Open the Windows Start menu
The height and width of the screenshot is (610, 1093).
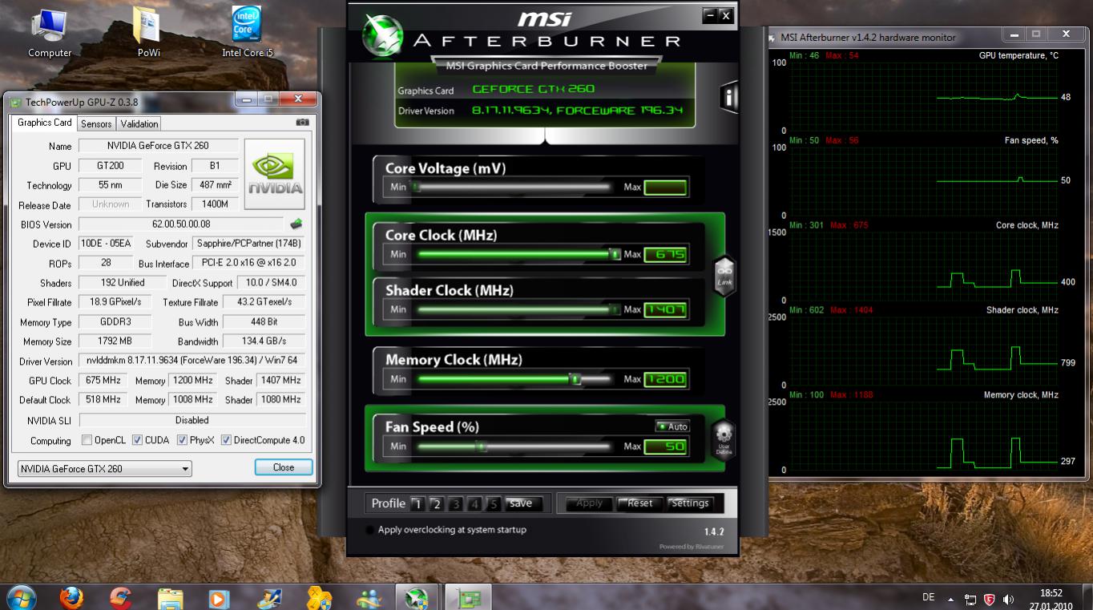pos(20,598)
